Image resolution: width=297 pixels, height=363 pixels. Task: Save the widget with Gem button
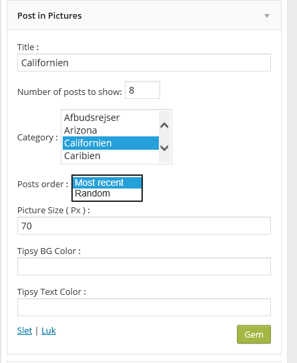coord(254,334)
